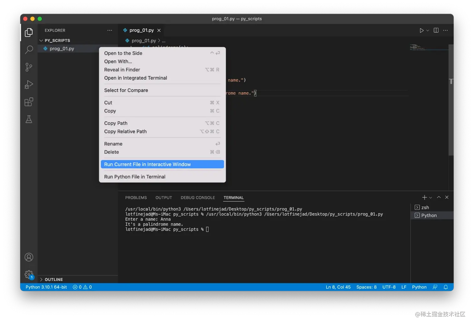Select Python 3.10.1 64-bit interpreter
Viewport: 474px width, 326px height.
pos(46,287)
